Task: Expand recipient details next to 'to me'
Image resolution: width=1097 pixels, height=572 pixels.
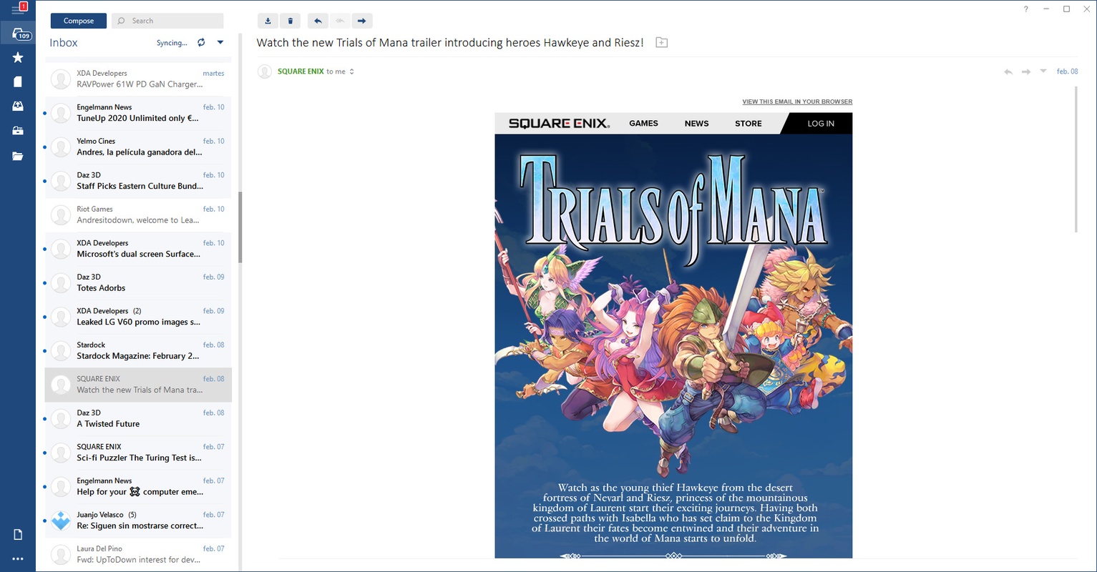Action: tap(352, 71)
